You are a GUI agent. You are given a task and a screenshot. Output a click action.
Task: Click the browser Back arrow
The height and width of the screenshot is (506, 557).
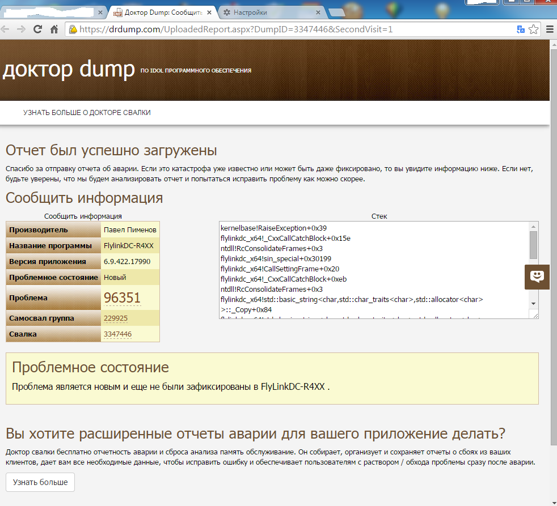click(x=5, y=29)
